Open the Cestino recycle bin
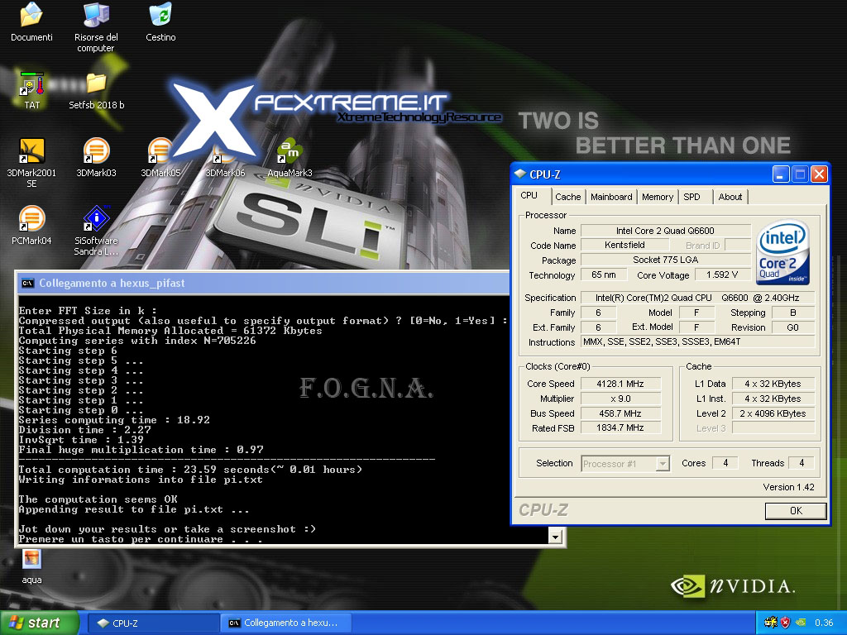 160,21
